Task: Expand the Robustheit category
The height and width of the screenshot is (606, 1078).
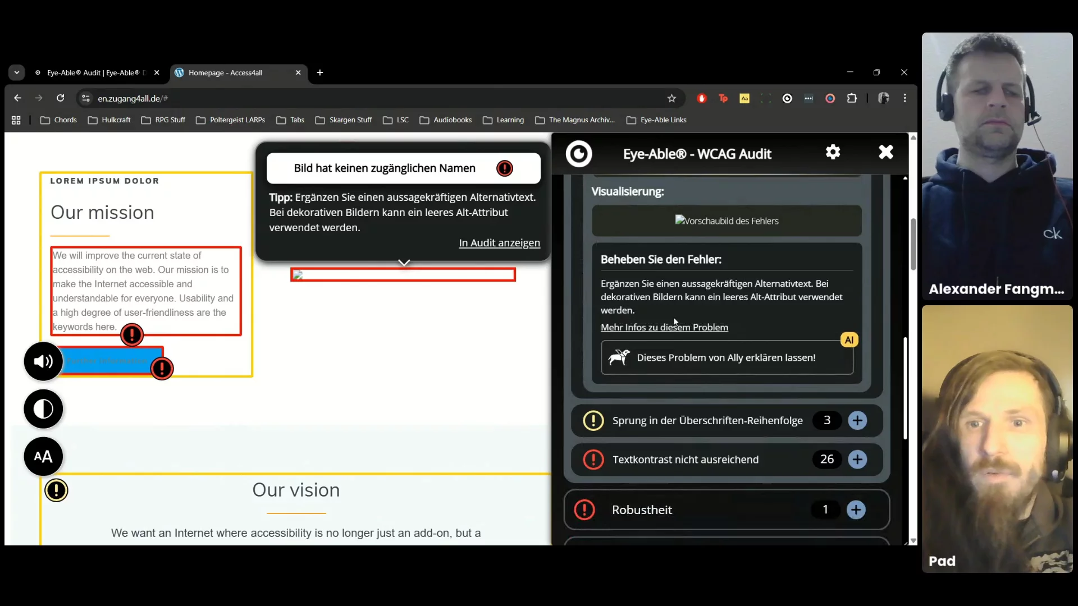Action: tap(856, 509)
